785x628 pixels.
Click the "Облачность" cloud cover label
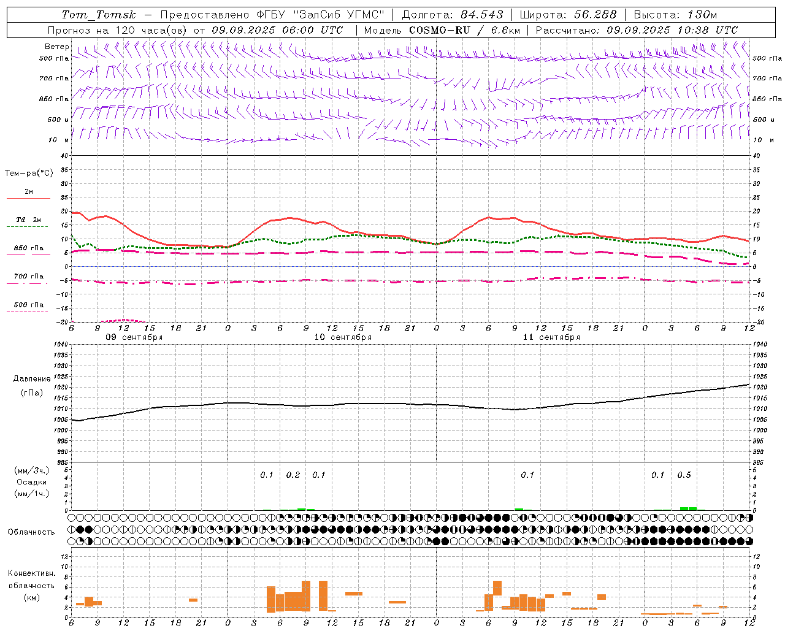point(31,532)
